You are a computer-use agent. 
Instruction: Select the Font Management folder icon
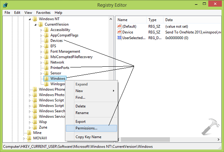47,51
